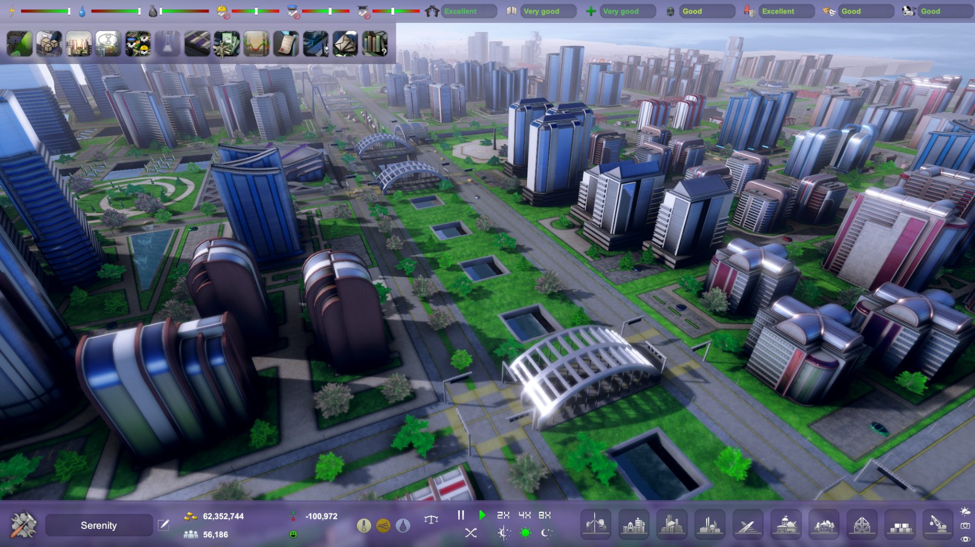This screenshot has height=547, width=975.
Task: Pause the game simulation
Action: tap(461, 515)
